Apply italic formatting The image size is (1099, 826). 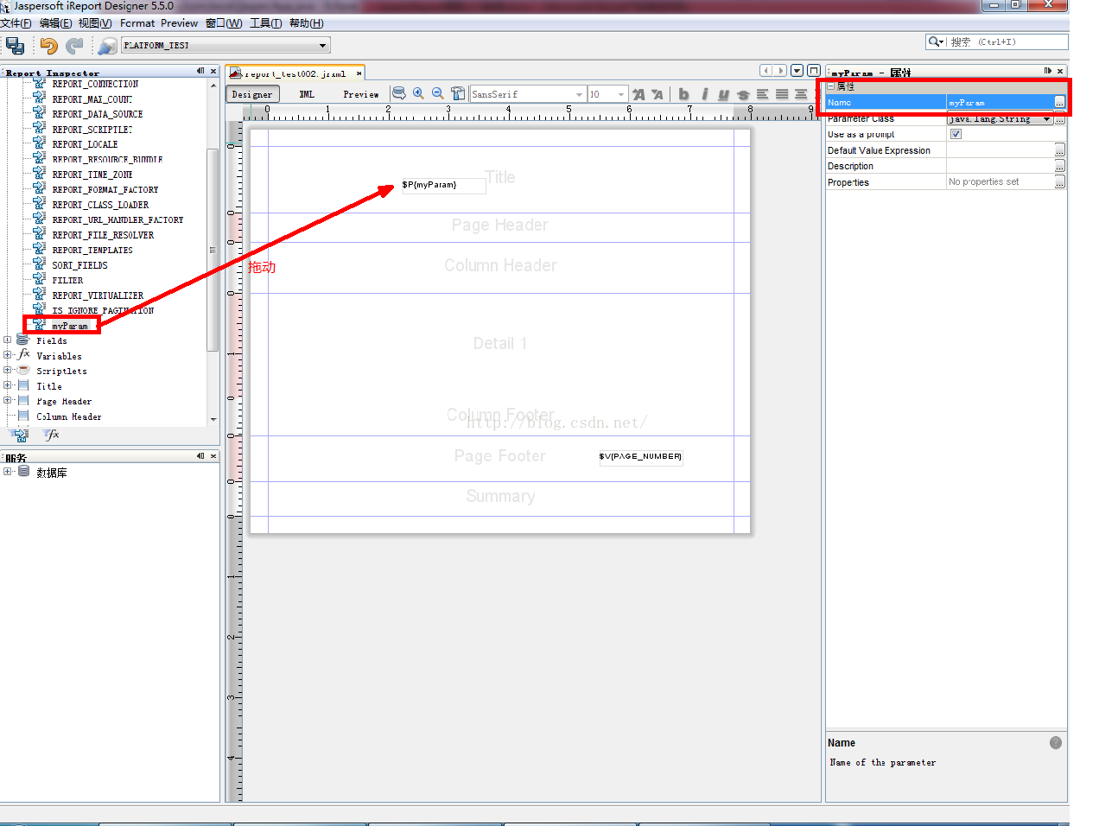coord(704,94)
